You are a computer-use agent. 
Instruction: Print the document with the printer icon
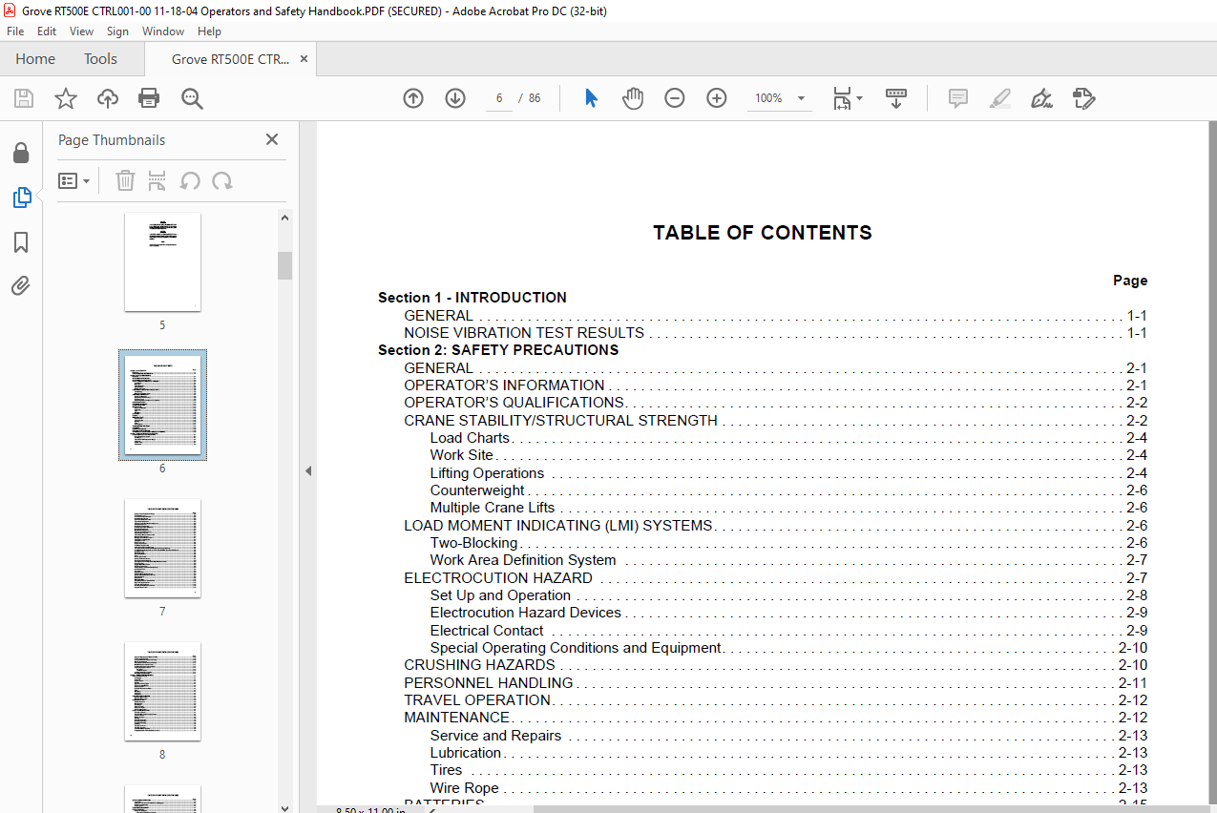[149, 98]
